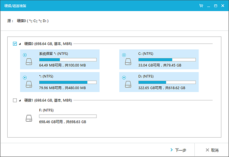
Task: Select the C: partition radio button
Action: click(x=124, y=55)
